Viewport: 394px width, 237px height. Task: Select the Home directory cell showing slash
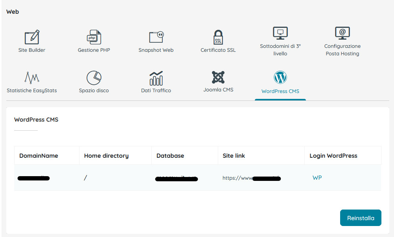(x=85, y=177)
